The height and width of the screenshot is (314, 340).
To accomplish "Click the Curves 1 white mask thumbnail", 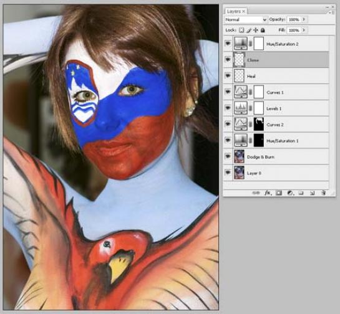I will [259, 92].
